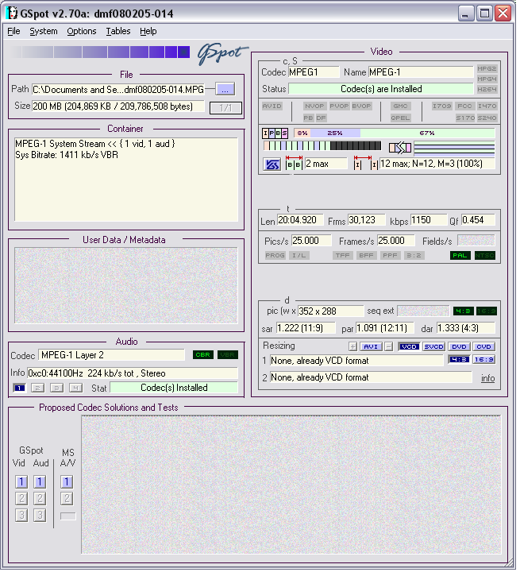Run GSpot Aud test 1
520x572 pixels.
40,482
